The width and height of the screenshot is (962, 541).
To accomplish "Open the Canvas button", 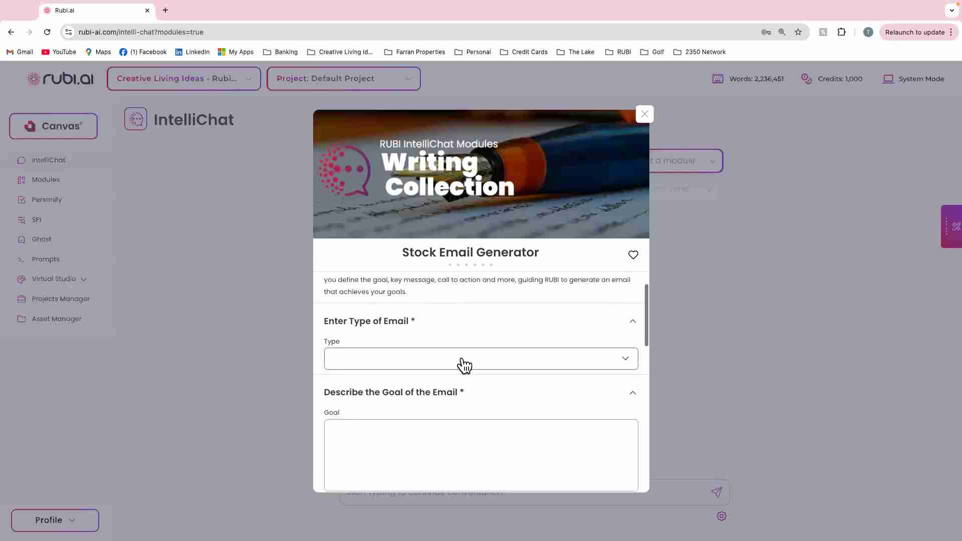I will 53,126.
